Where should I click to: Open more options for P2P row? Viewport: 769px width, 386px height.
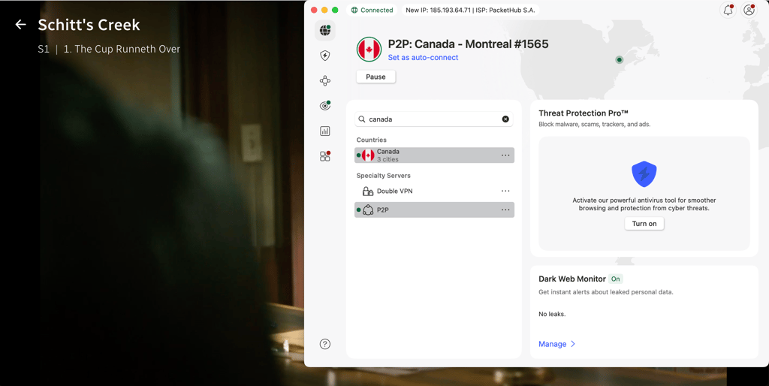[x=505, y=210]
